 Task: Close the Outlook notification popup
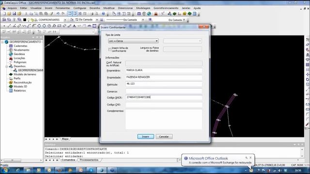click(x=250, y=158)
